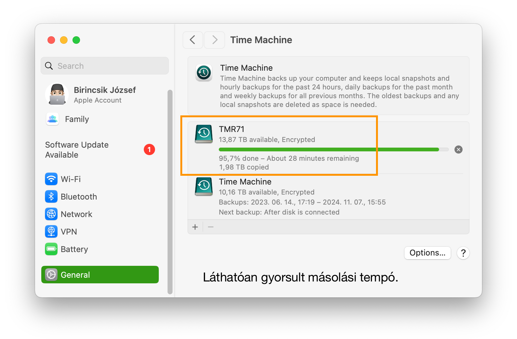Cancel the TMR71 backup in progress
Screen dimensions: 517x339
click(x=459, y=149)
